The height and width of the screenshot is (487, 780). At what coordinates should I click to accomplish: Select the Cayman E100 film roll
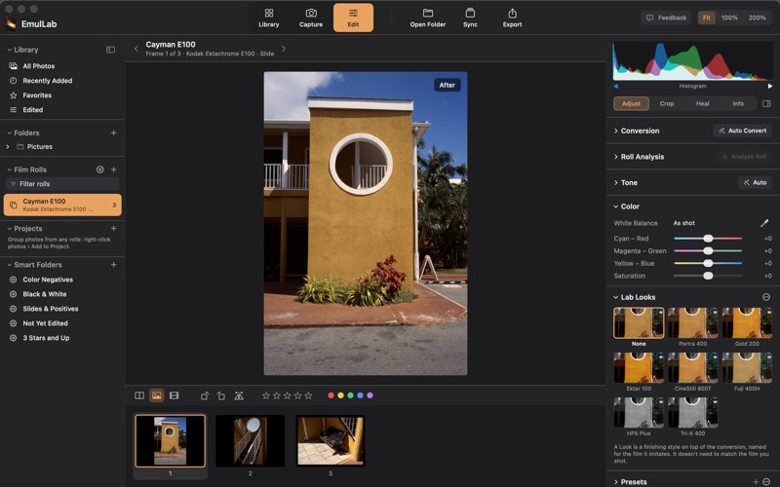[x=62, y=205]
